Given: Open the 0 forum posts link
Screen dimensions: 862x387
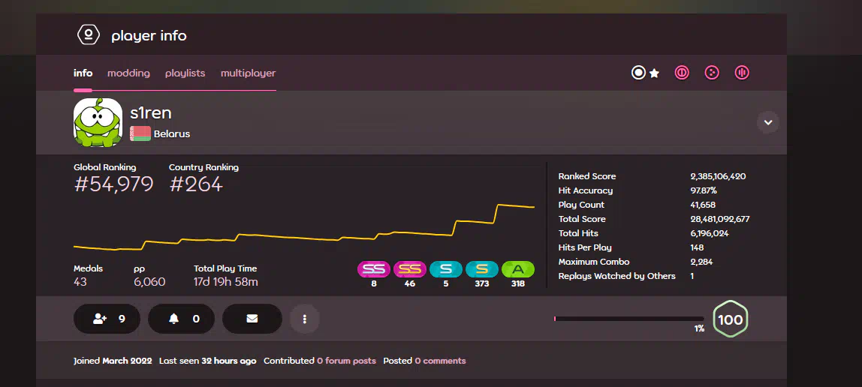Looking at the screenshot, I should (x=346, y=361).
